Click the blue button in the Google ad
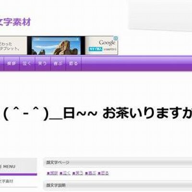The height and width of the screenshot is (192, 192). pos(96,49)
